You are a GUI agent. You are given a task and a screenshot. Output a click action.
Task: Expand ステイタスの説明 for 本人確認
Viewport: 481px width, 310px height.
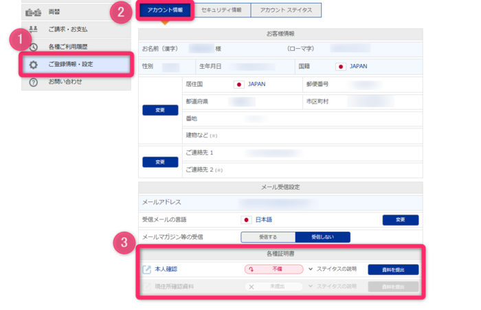coord(333,269)
